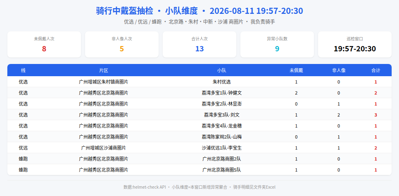Click the 未佩戴 column header
The image size is (399, 196).
(x=296, y=70)
